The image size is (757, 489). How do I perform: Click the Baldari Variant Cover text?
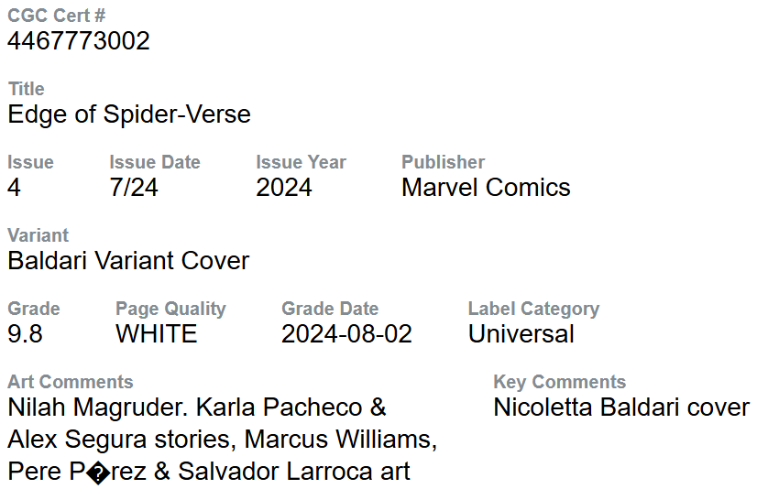(128, 261)
